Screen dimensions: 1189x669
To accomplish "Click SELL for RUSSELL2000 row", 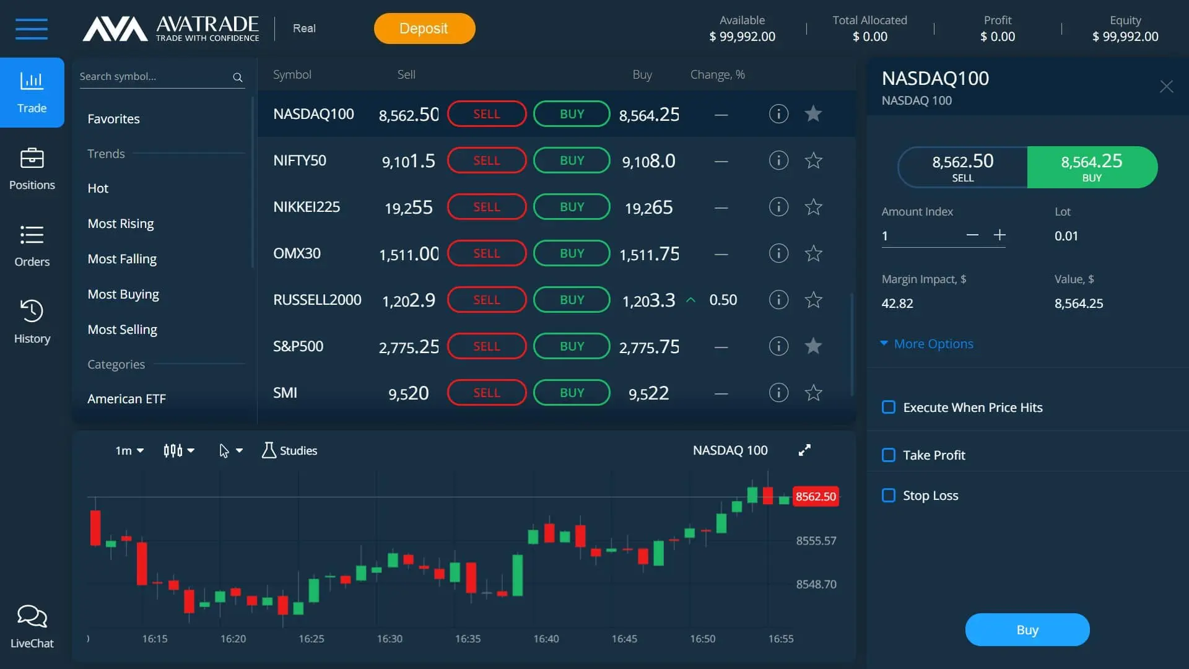I will pos(487,300).
